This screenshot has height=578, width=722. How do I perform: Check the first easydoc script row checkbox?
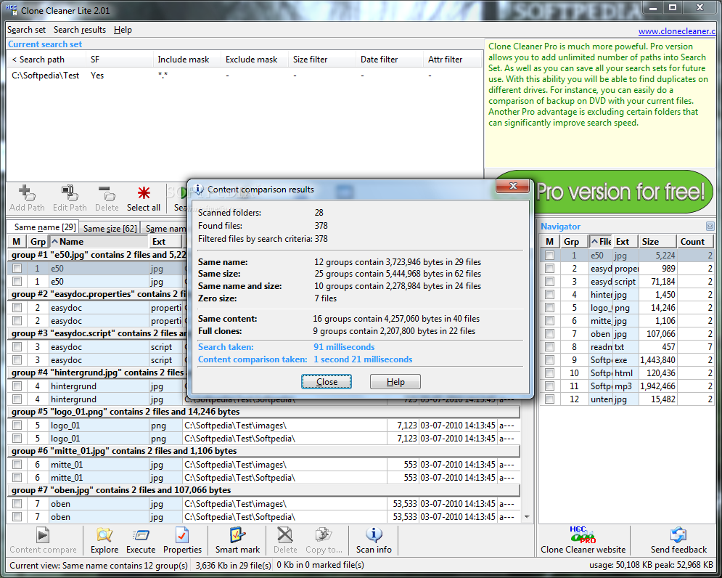[x=17, y=346]
